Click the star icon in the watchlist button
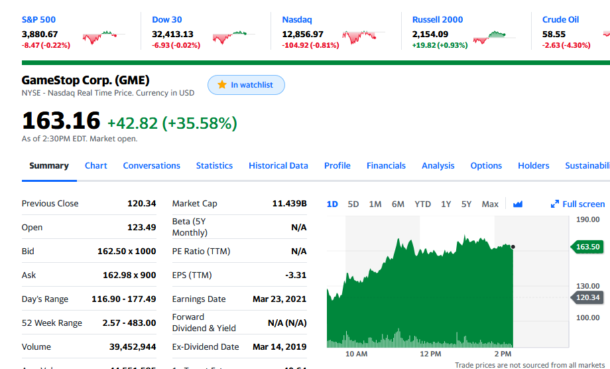 point(221,84)
